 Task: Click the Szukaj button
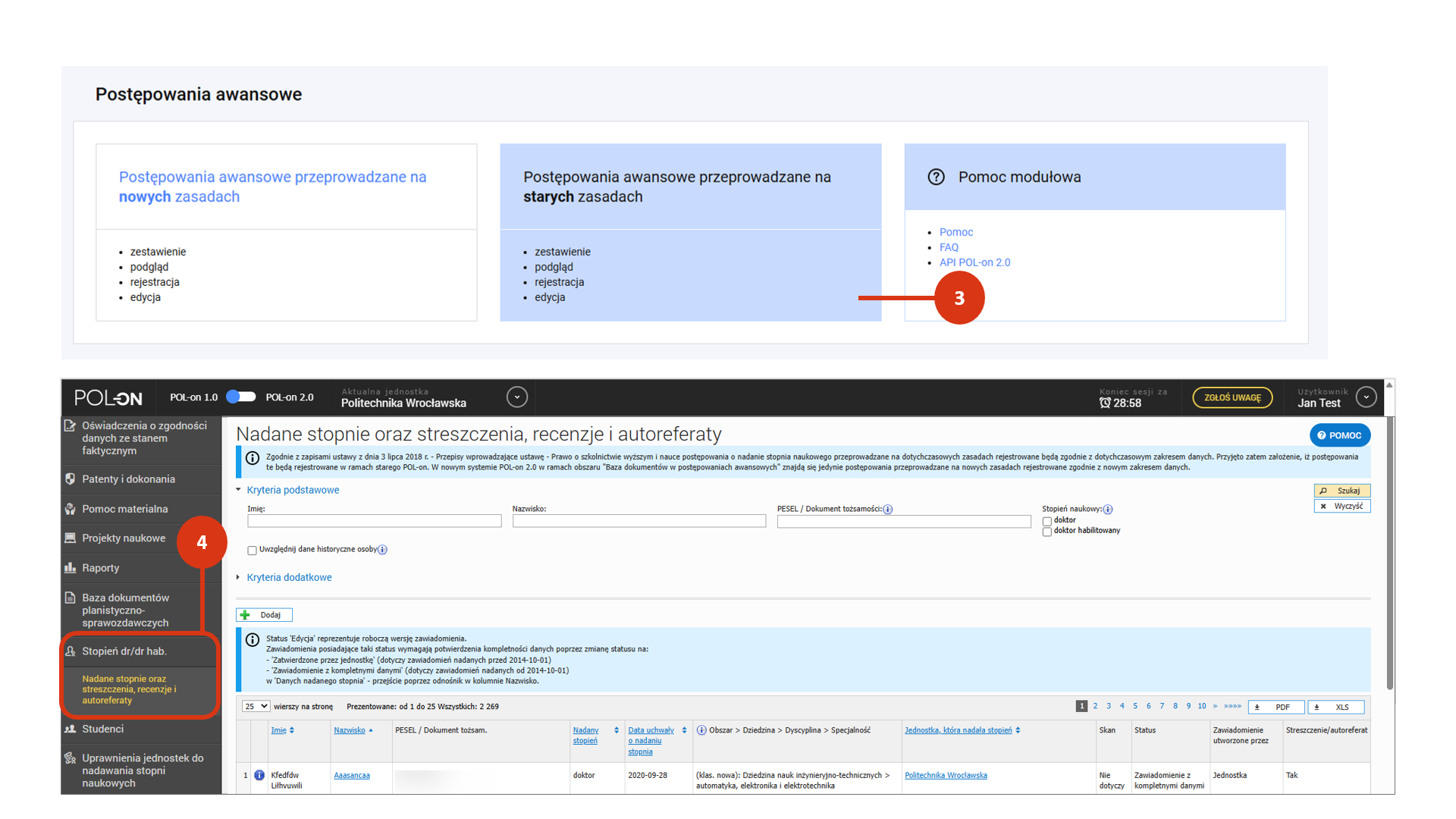1341,491
